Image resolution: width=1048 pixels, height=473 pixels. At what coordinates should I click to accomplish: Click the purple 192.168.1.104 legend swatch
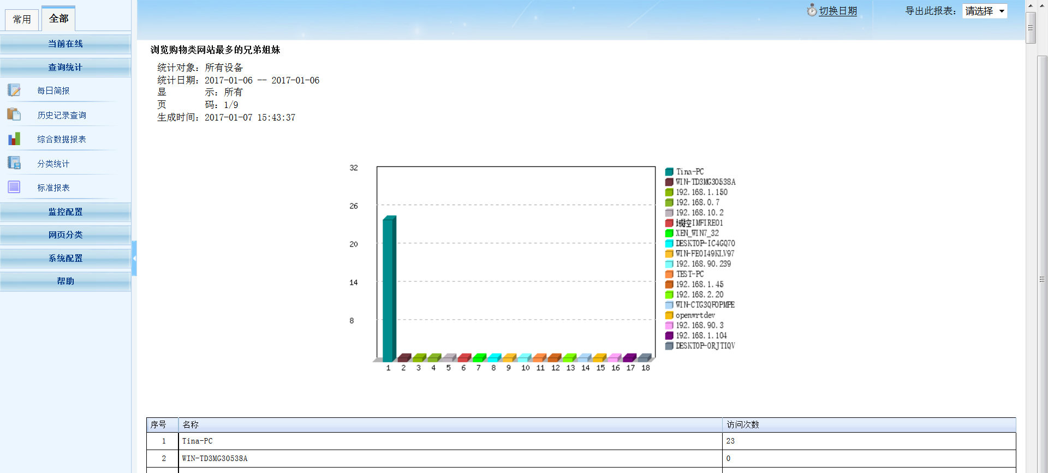(x=669, y=336)
